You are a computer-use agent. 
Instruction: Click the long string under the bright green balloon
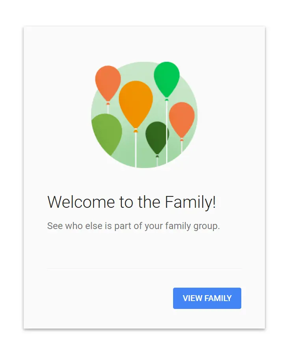tap(166, 132)
